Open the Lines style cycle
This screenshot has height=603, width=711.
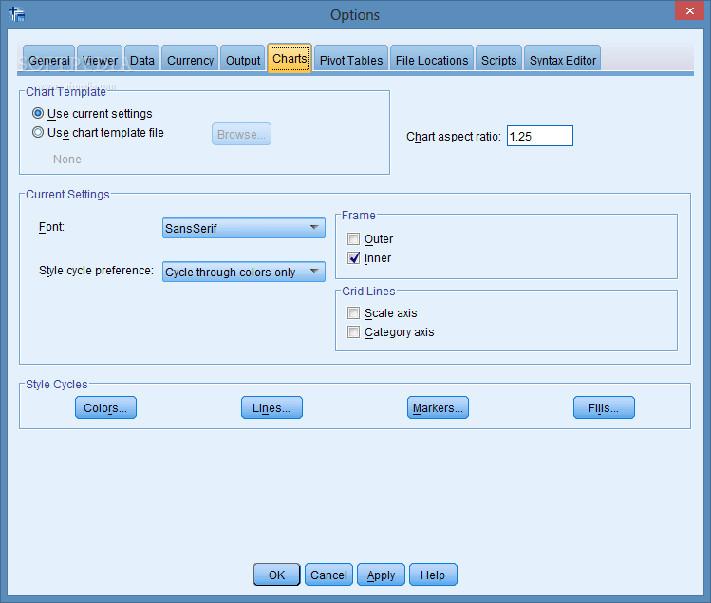271,407
